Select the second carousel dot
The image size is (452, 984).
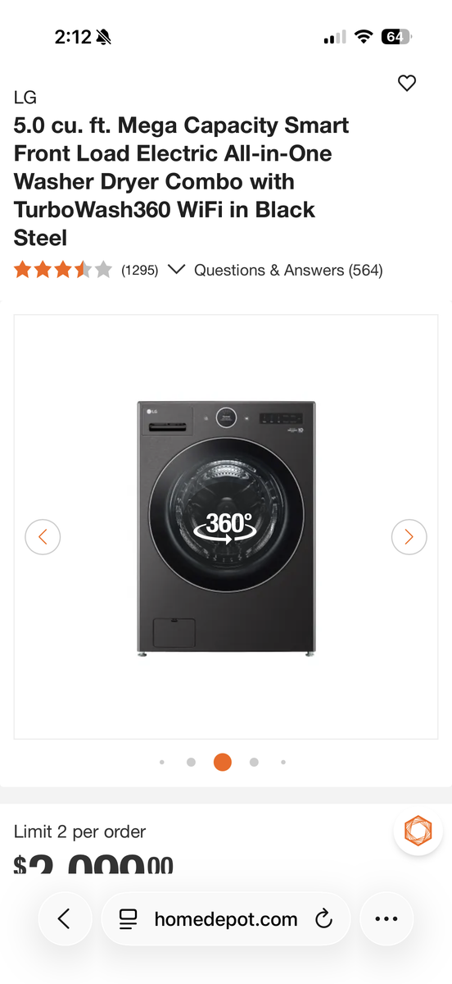tap(191, 762)
